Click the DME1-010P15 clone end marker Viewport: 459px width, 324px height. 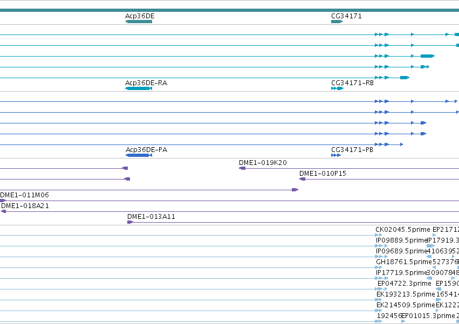(303, 179)
